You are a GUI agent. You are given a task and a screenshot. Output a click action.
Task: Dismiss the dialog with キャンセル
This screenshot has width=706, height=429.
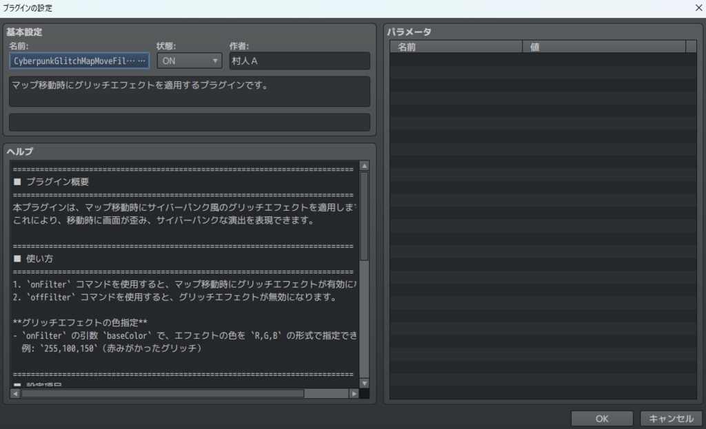click(672, 418)
